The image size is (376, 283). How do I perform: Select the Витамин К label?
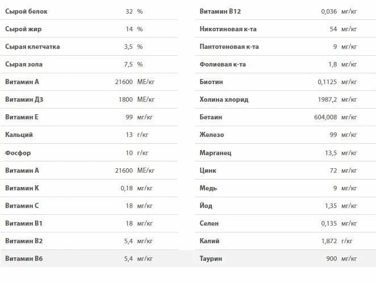pos(22,188)
